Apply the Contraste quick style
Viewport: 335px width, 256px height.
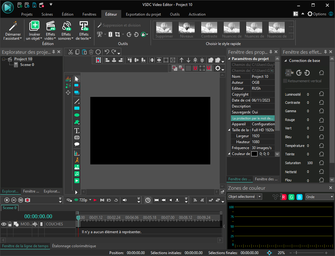(209, 30)
